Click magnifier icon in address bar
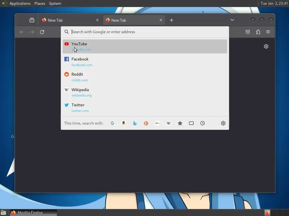This screenshot has width=289, height=216. (67, 32)
